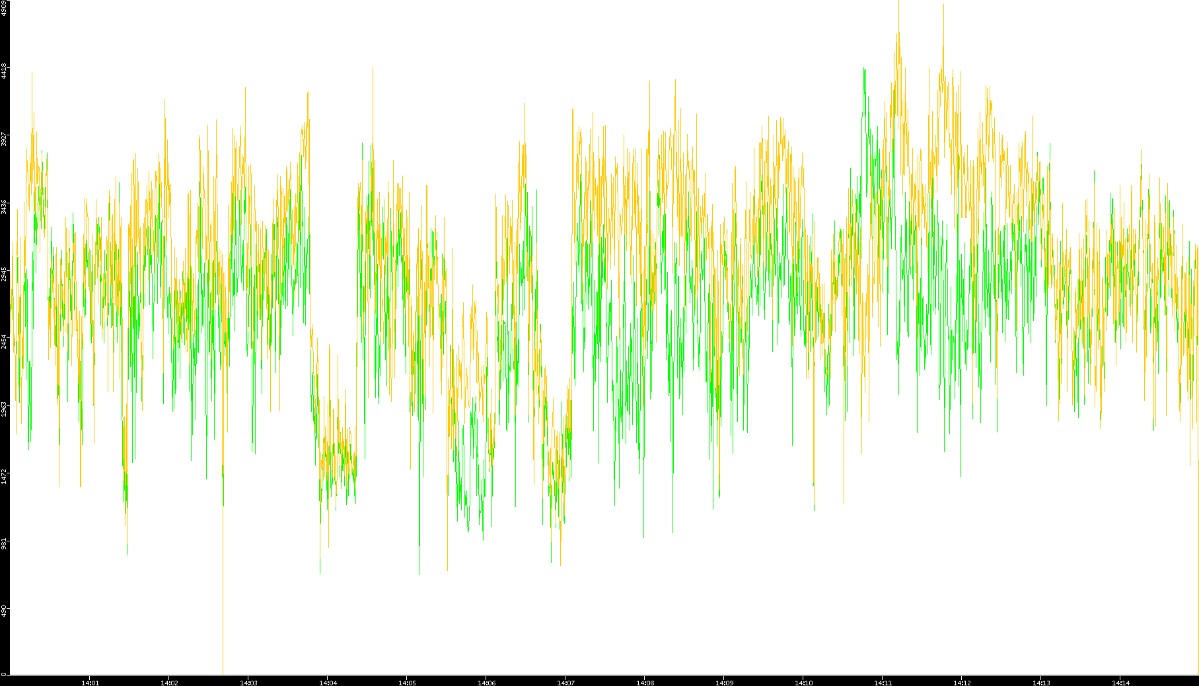Click the 1963 value axis label
The height and width of the screenshot is (686, 1199).
4,409
